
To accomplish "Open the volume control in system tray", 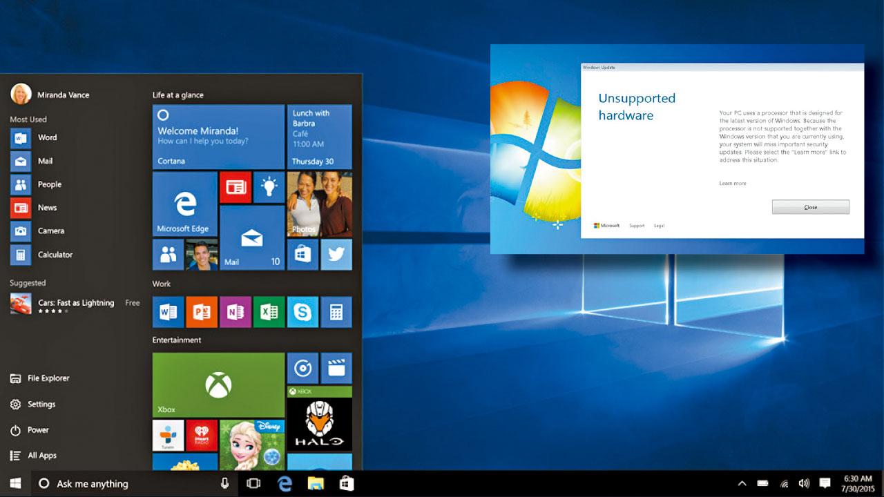I will pos(804,484).
